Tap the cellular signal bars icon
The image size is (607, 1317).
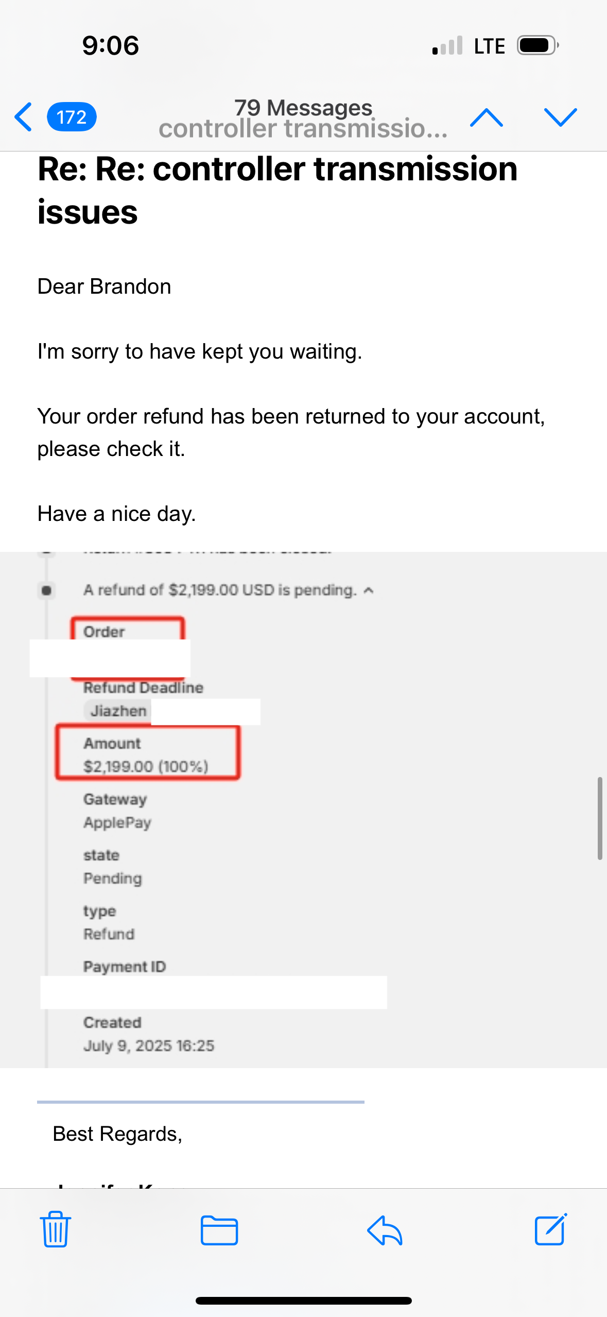[x=447, y=46]
